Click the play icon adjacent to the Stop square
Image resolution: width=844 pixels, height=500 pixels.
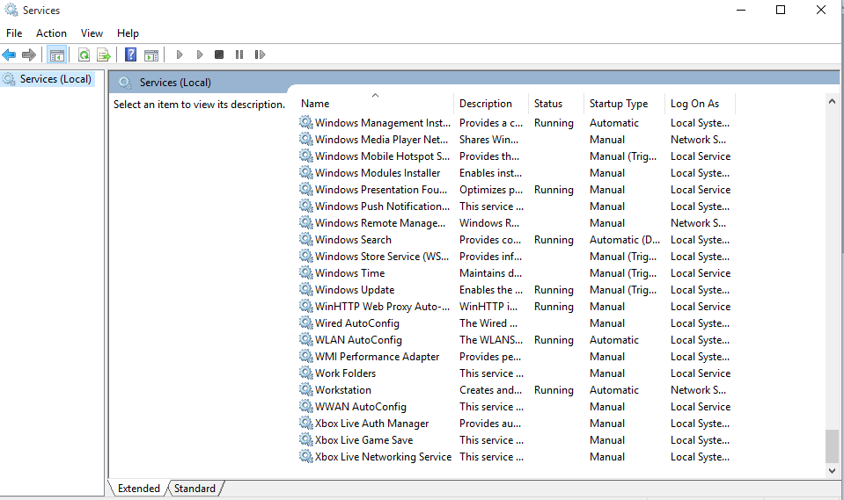(200, 54)
